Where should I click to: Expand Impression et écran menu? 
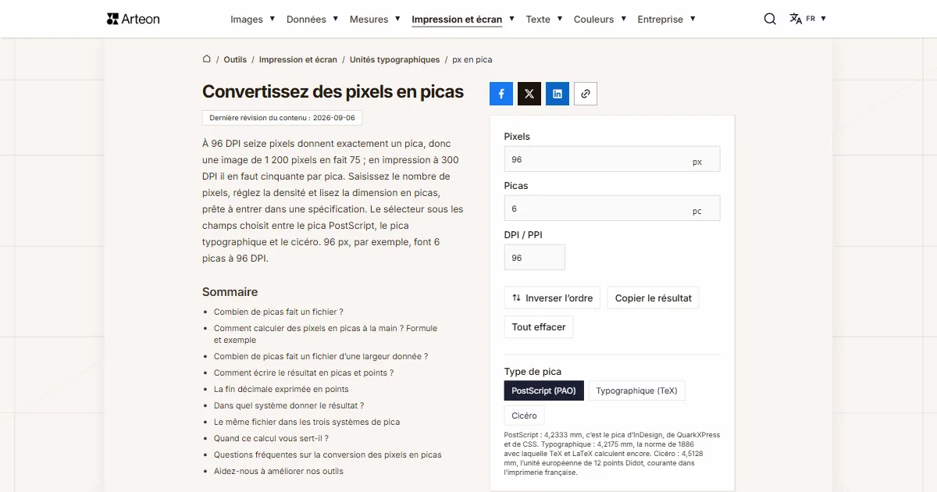point(463,19)
